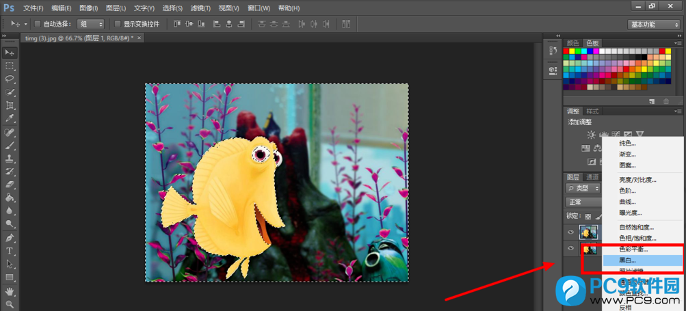Open the Swatches panel flyout menu

click(678, 43)
